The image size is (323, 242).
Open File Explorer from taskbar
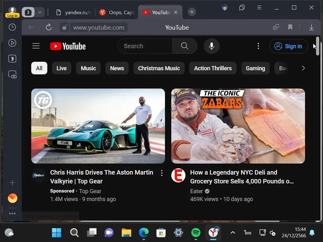coord(126,233)
